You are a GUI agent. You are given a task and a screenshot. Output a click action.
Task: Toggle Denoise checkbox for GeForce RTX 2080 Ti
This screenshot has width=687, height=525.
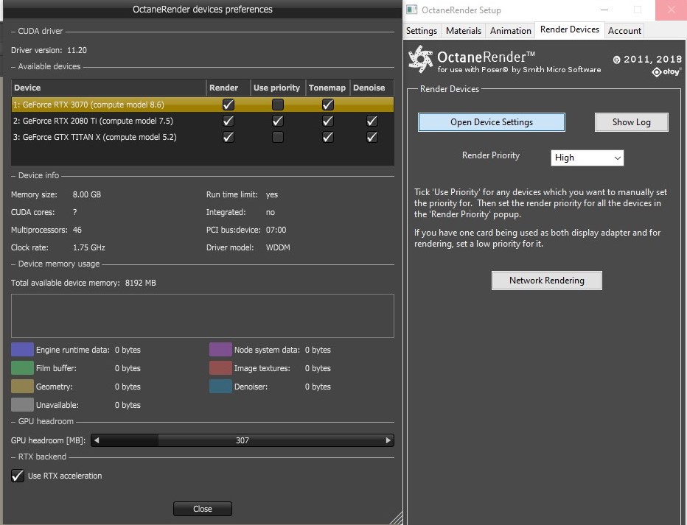pyautogui.click(x=372, y=121)
